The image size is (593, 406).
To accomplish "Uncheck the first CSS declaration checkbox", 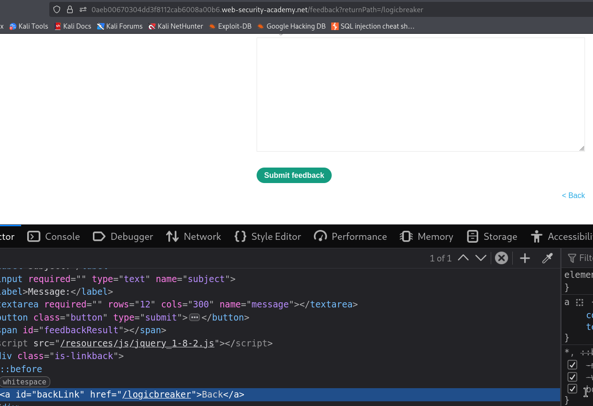I will (x=572, y=365).
